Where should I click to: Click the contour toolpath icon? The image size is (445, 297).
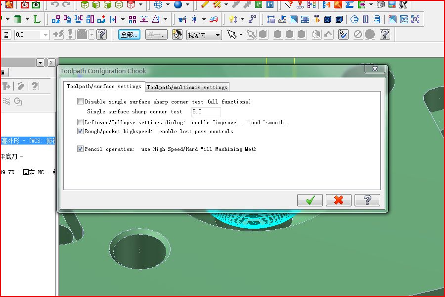click(271, 19)
